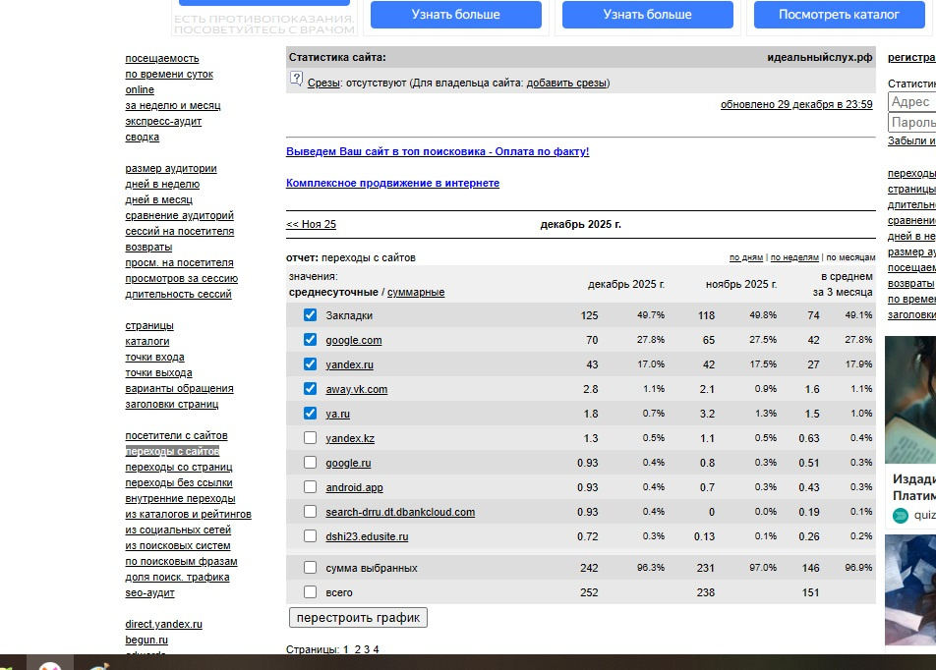
Task: Check the всего checkbox
Action: pyautogui.click(x=310, y=591)
